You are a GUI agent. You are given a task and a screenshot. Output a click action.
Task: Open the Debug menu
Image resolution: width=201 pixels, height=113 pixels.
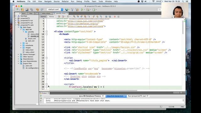pos(79,1)
